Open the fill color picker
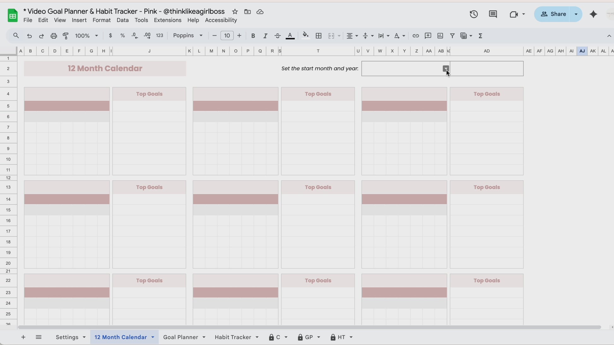The image size is (614, 345). (305, 36)
